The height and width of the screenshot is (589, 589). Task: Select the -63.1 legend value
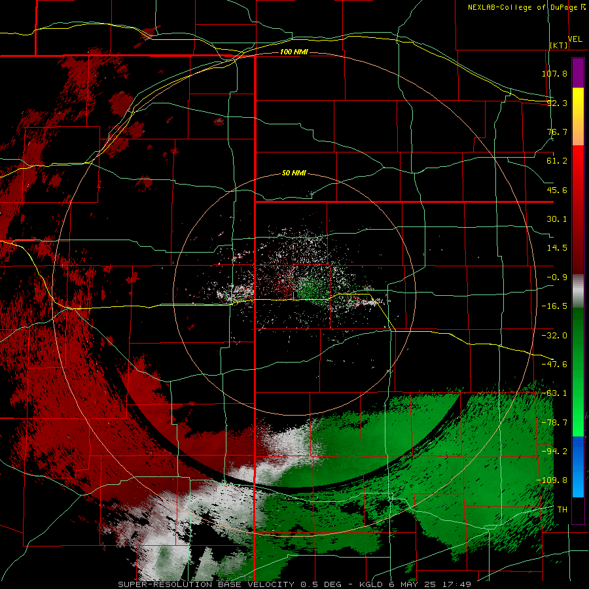(x=554, y=393)
